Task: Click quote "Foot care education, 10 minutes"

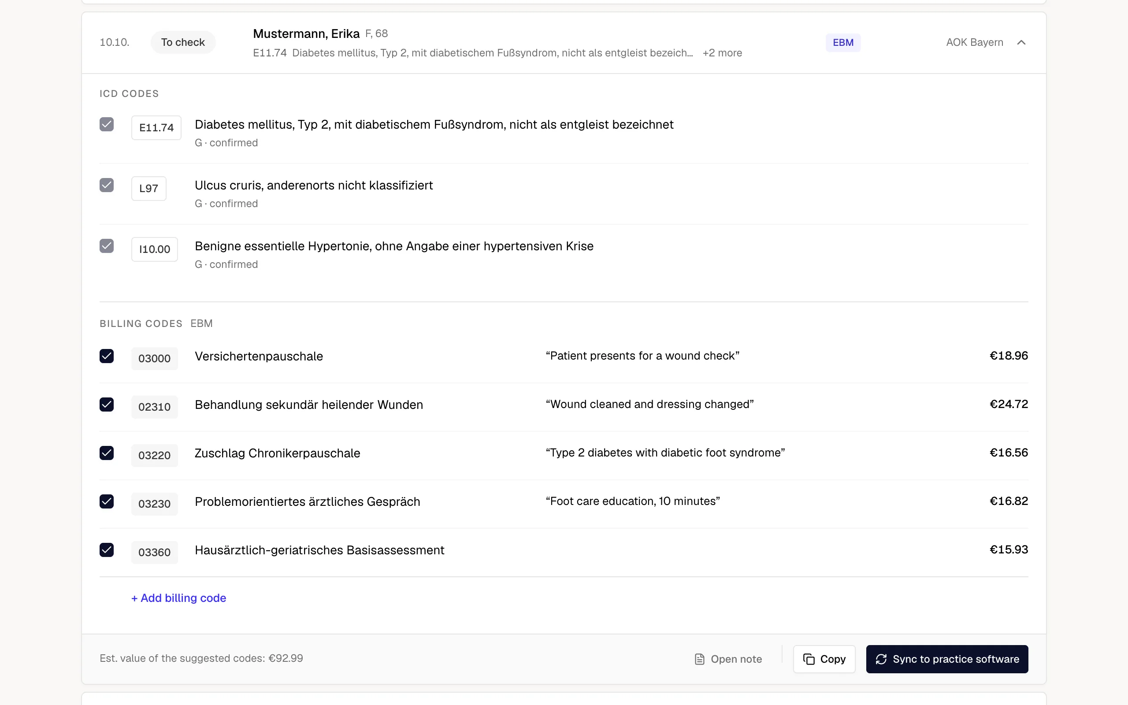Action: pos(633,501)
